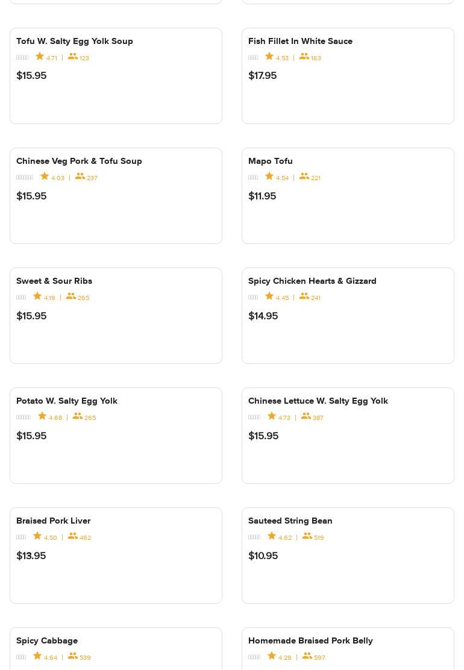Click reviewers icon for Spicy Chicken Hearts & Gizzard
This screenshot has width=464, height=670.
(x=304, y=296)
